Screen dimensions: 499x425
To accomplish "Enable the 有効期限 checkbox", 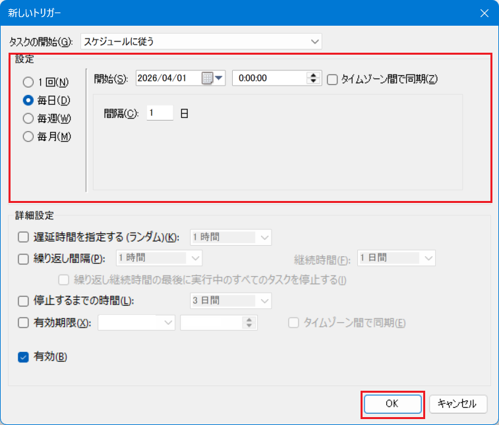I will [x=24, y=322].
